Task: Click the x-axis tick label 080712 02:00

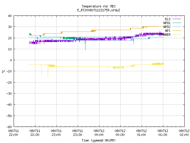Action: point(184,133)
